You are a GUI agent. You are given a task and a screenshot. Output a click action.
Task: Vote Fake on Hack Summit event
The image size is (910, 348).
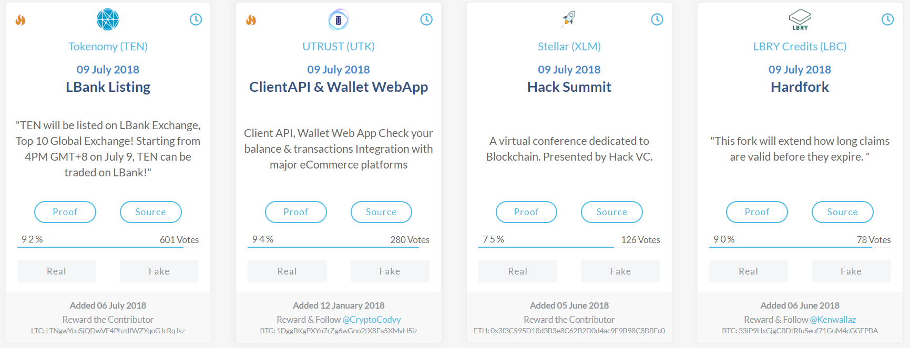[x=620, y=271]
